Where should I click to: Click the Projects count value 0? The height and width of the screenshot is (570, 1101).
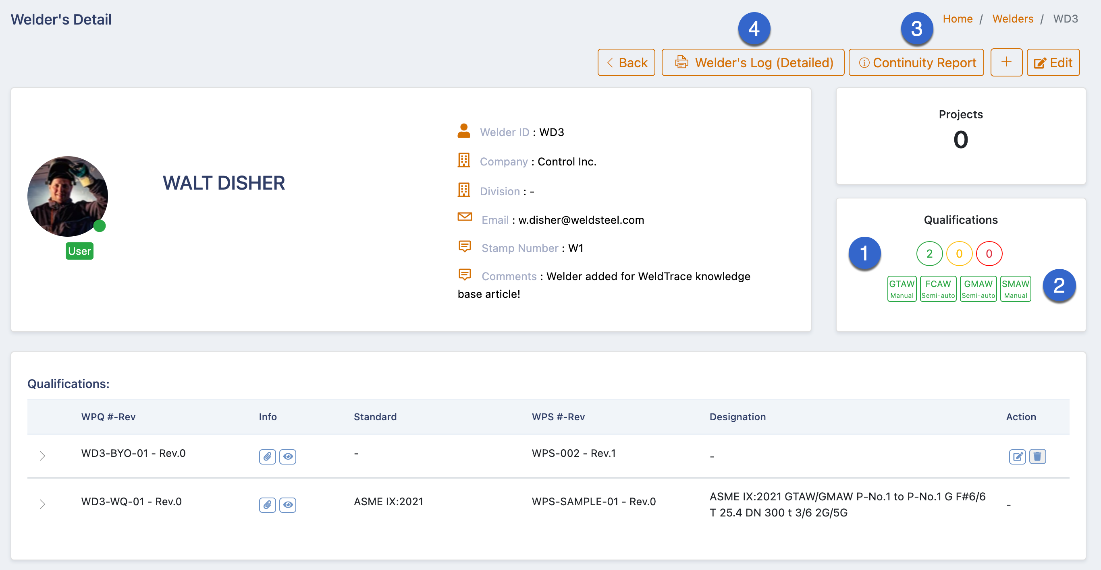(x=960, y=140)
